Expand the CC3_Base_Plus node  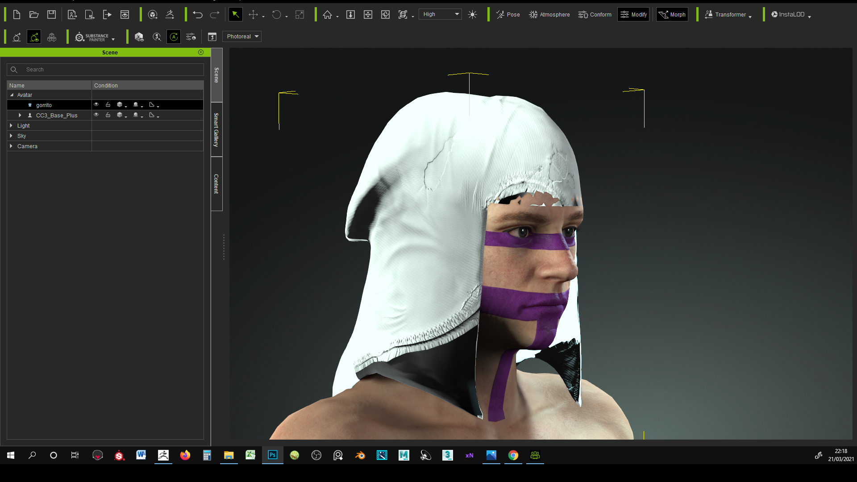click(20, 115)
